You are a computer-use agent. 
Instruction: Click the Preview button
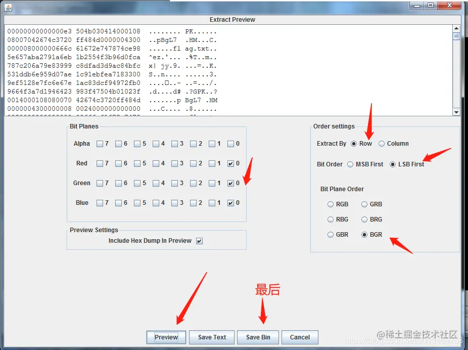pos(166,337)
